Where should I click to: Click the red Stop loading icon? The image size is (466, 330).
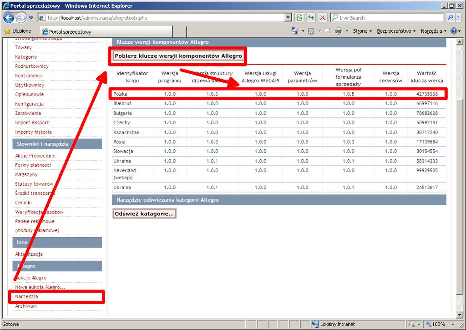coord(322,18)
